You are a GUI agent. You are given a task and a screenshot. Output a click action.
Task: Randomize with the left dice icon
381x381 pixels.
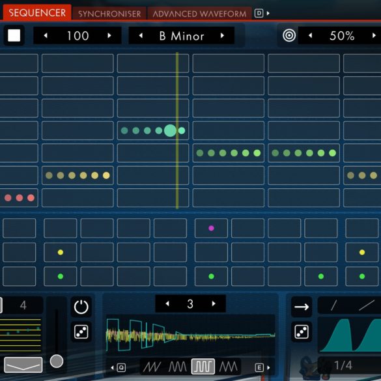[x=81, y=332]
